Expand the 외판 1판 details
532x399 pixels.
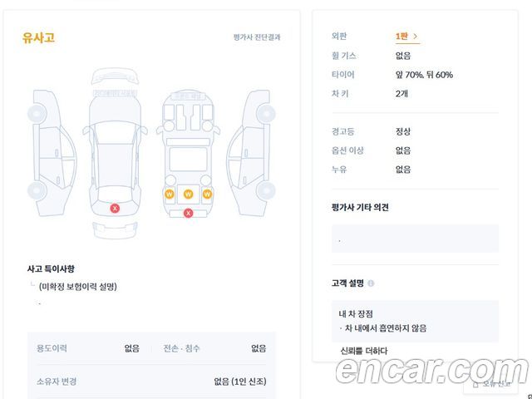pyautogui.click(x=406, y=37)
